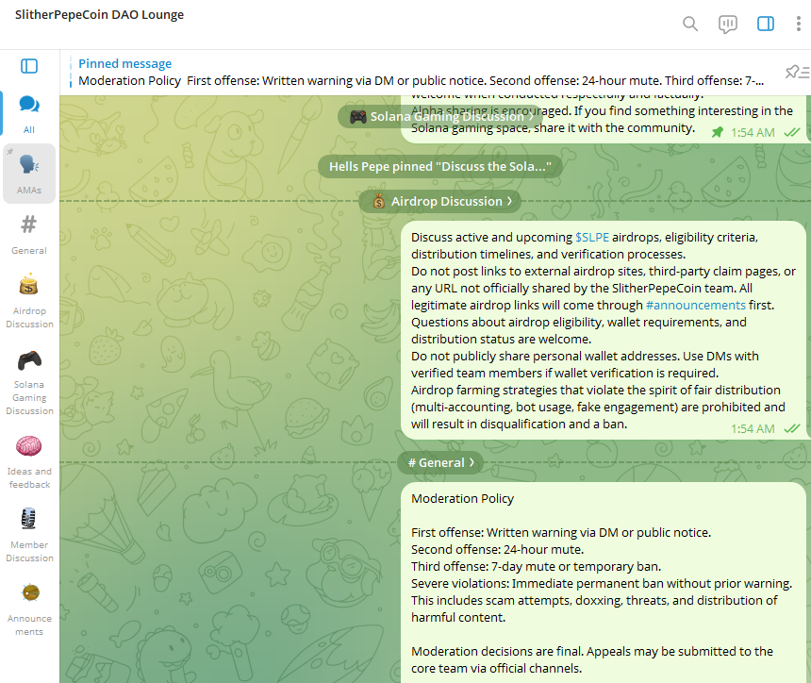Open Announcements topic in sidebar

pyautogui.click(x=29, y=608)
